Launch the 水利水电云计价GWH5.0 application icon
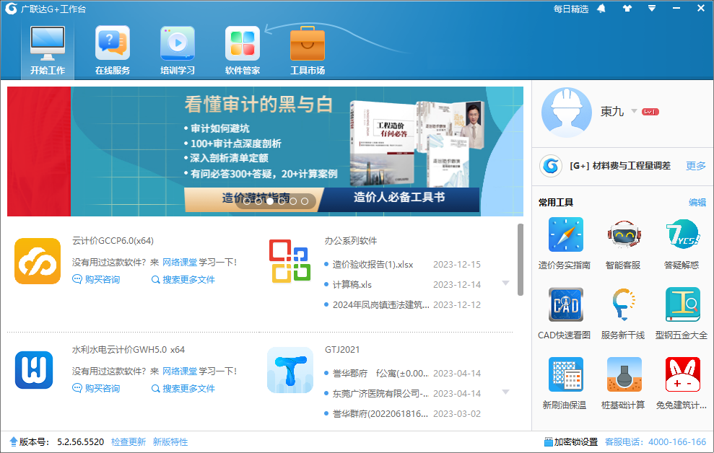Viewport: 714px width, 453px height. [x=34, y=370]
